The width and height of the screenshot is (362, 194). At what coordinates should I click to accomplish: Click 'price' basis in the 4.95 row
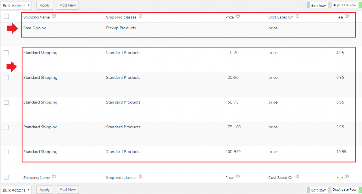(x=273, y=53)
